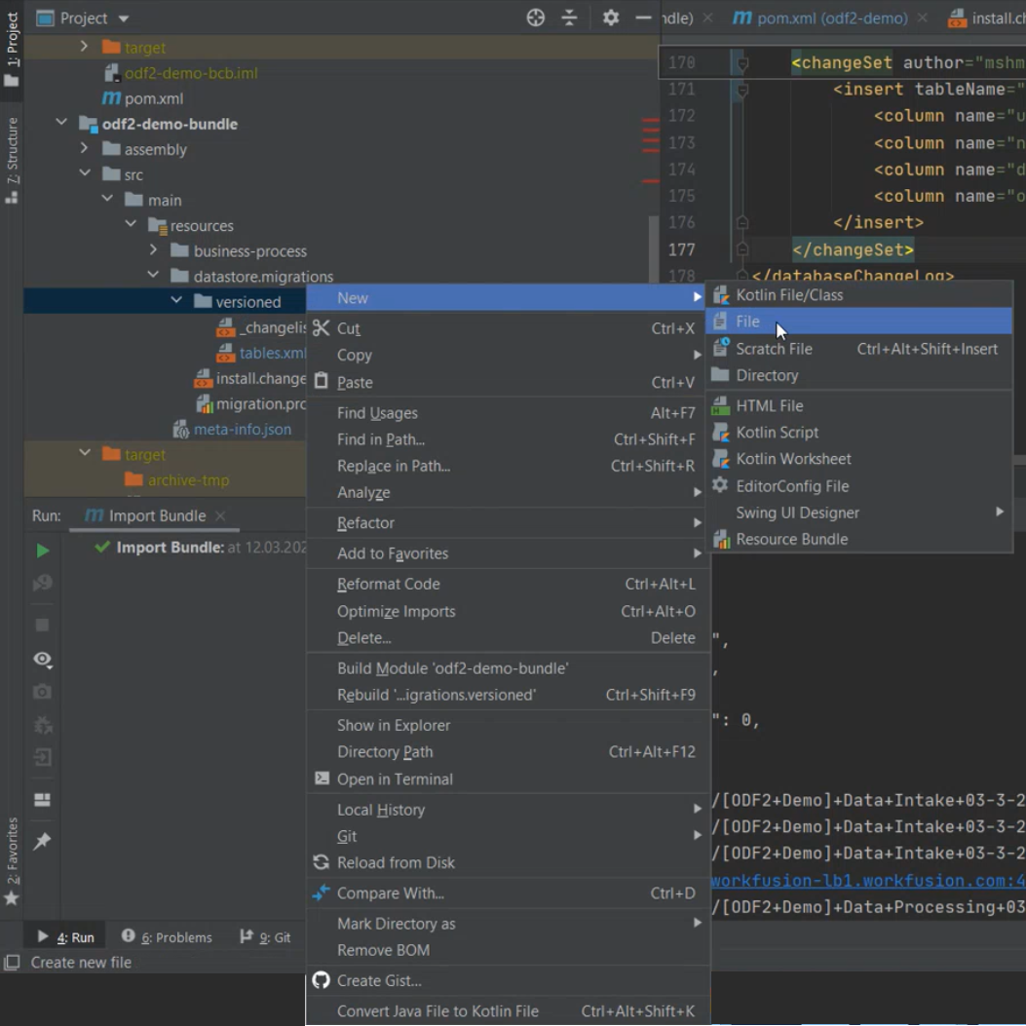The image size is (1026, 1026).
Task: Click the rerun failed tests icon
Action: (43, 583)
